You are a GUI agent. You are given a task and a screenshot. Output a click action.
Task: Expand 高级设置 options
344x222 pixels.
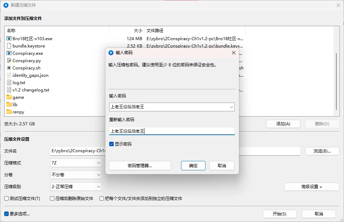pyautogui.click(x=312, y=187)
